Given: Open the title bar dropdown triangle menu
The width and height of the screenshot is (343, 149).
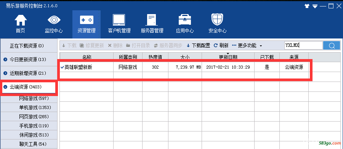Looking at the screenshot, I should tap(315, 6).
